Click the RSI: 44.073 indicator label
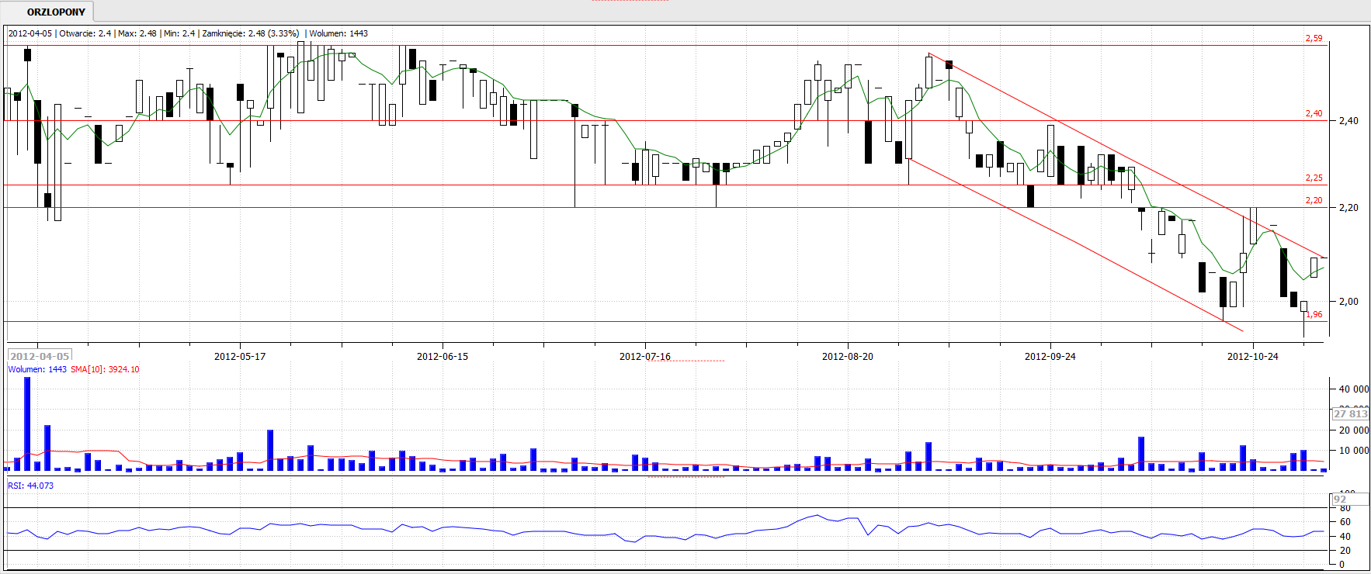Screen dimensions: 1371x574 pos(31,486)
